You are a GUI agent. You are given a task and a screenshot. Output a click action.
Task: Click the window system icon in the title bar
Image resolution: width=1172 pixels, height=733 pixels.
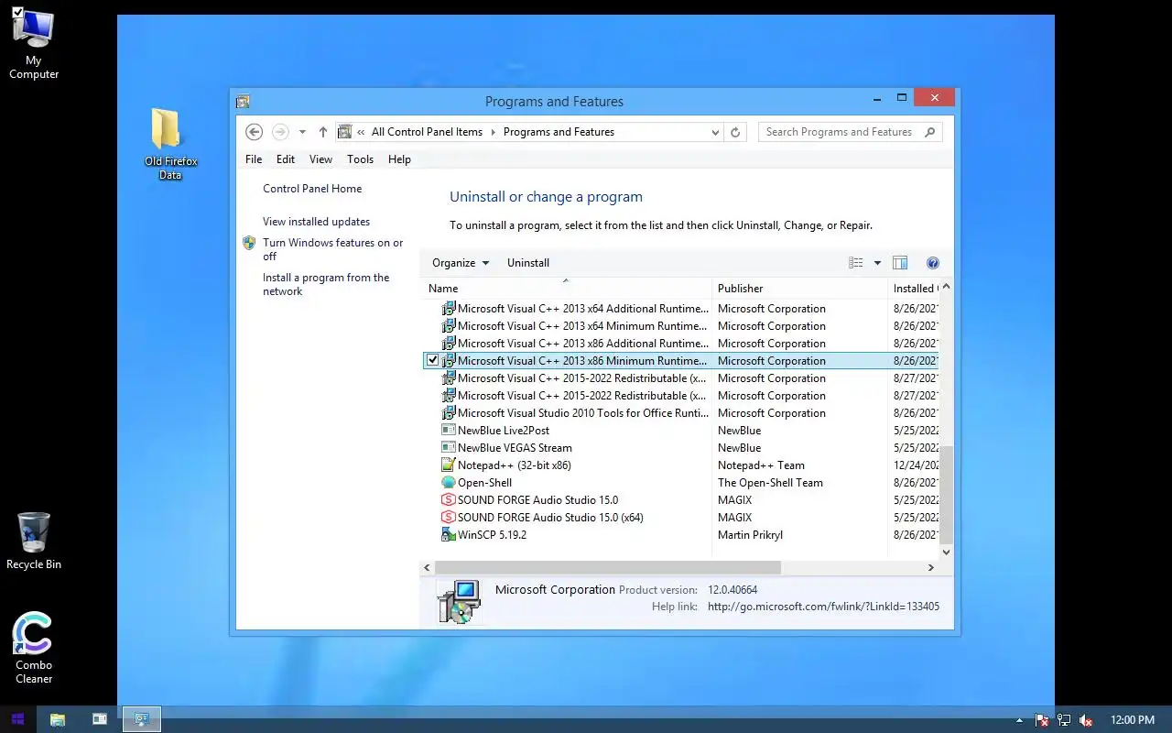pos(243,102)
